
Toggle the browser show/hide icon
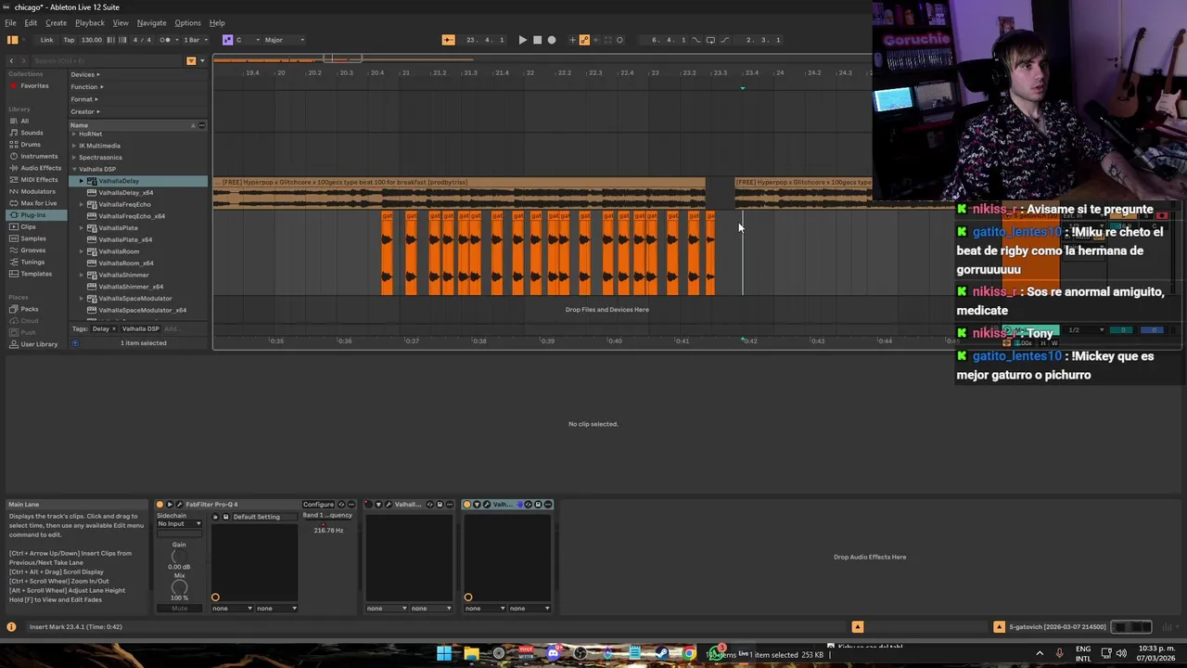pos(12,40)
